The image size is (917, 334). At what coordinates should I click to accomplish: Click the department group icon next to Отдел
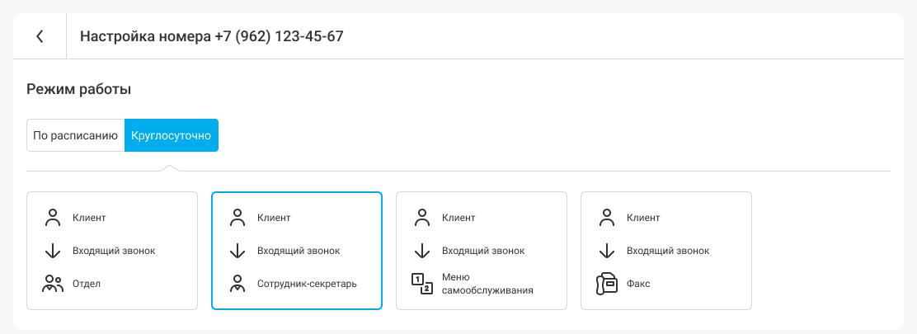(53, 284)
